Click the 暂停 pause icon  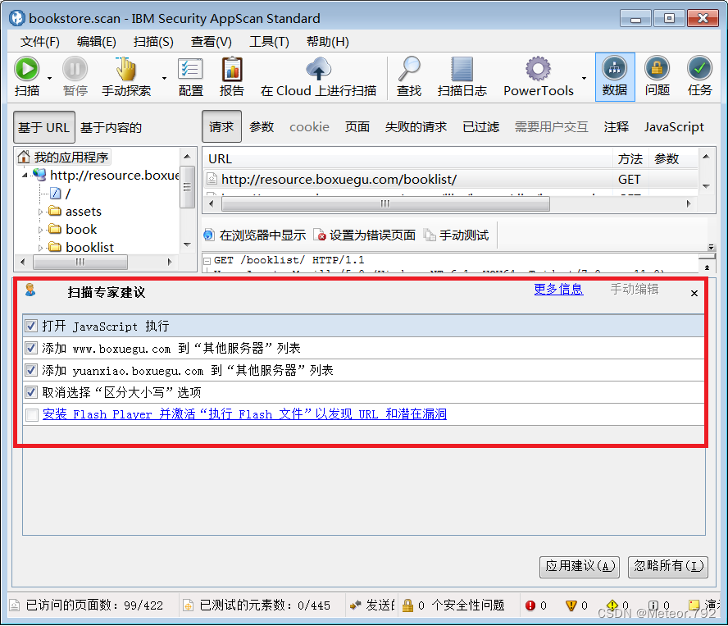(75, 69)
